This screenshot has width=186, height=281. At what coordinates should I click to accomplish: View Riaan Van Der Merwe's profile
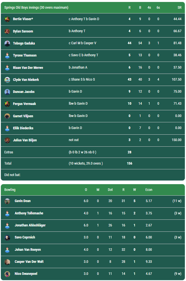28,67
